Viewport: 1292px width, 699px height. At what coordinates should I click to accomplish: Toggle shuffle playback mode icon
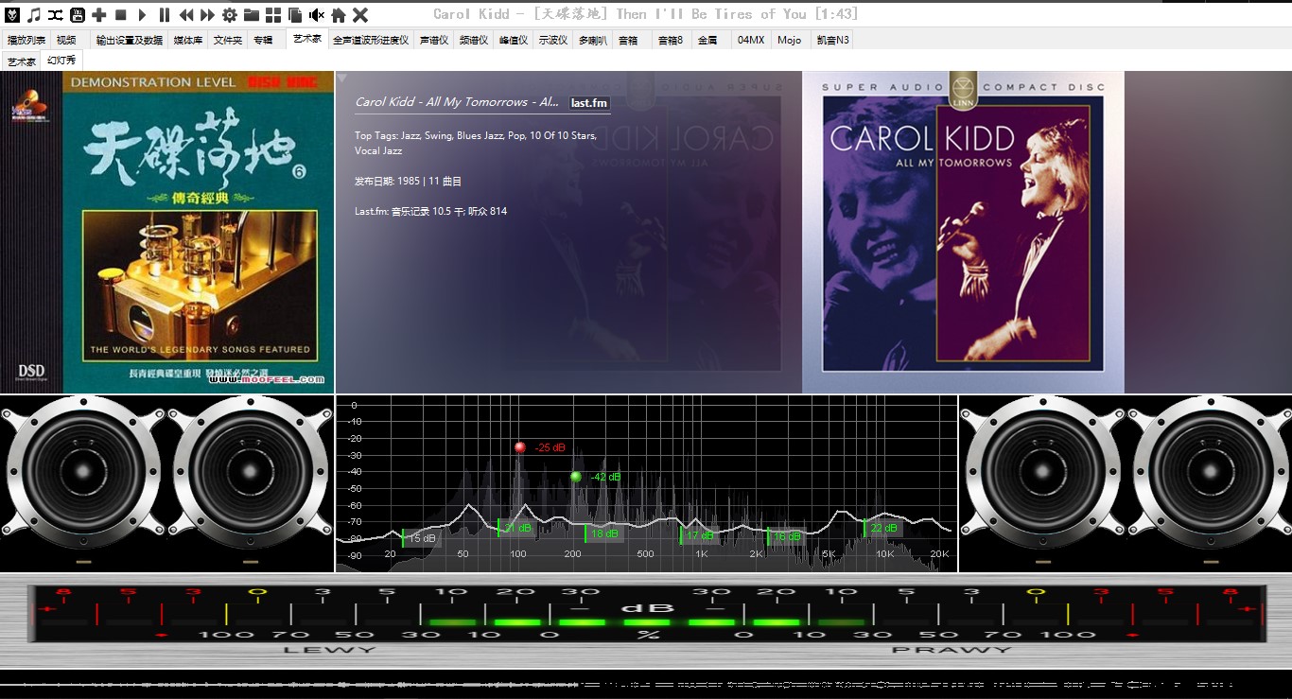[56, 14]
